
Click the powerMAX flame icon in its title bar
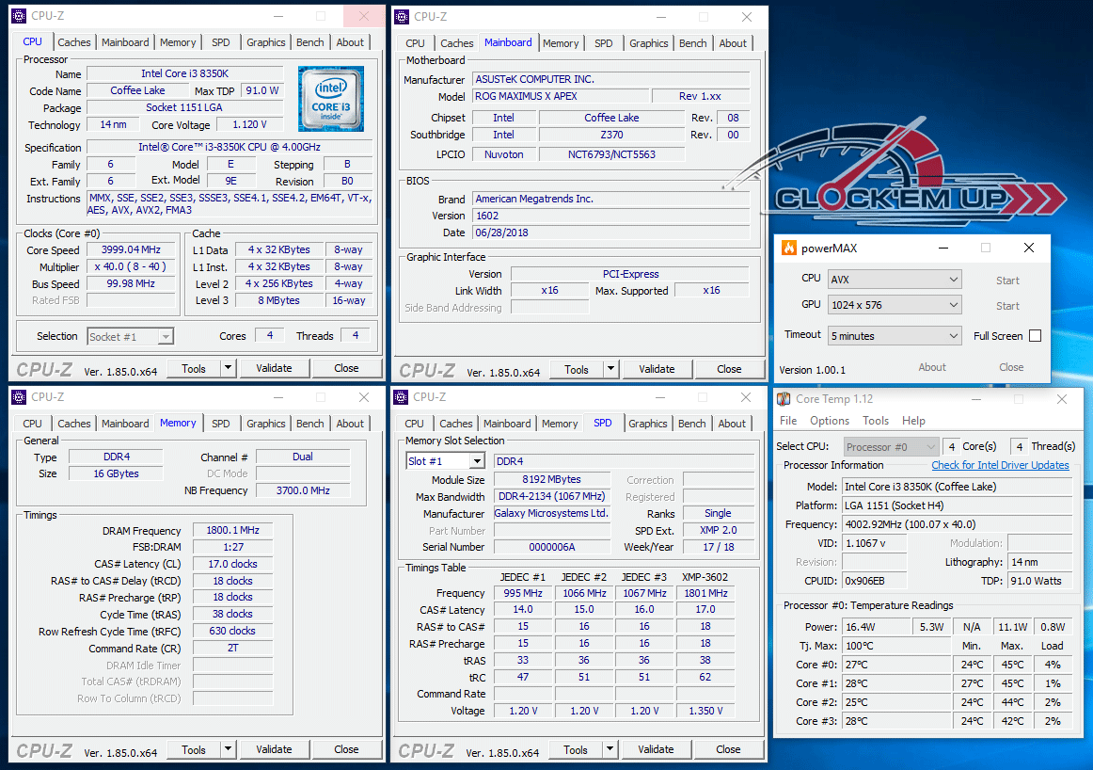point(789,248)
